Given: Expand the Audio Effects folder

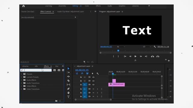Looking at the screenshot, I should [x=21, y=80].
